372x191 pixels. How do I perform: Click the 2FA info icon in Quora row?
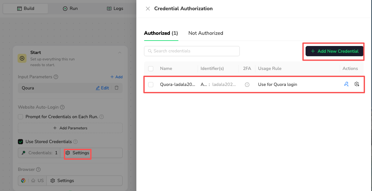click(x=247, y=85)
